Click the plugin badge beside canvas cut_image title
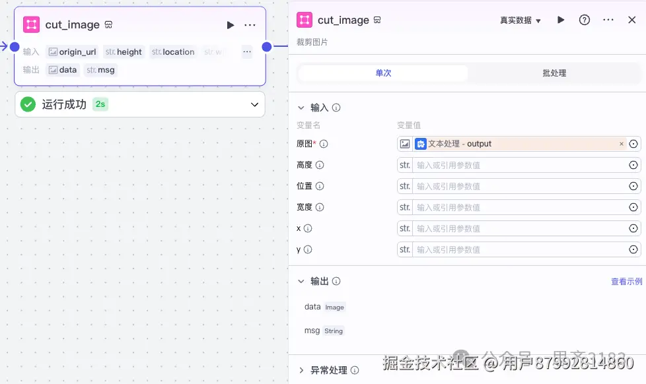The width and height of the screenshot is (646, 384). click(108, 24)
